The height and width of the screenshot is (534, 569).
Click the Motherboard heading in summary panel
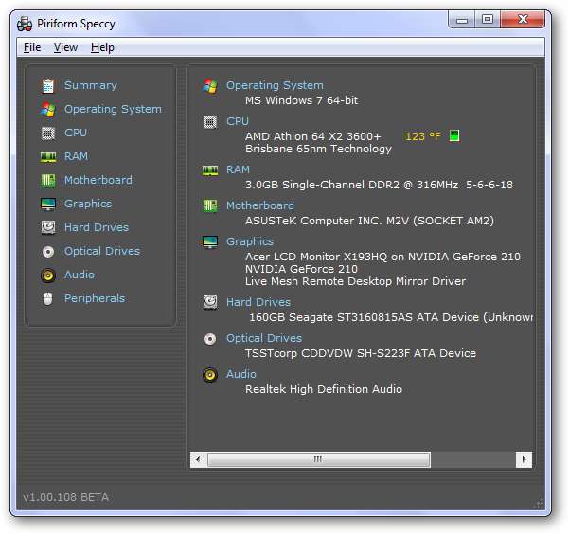pyautogui.click(x=259, y=205)
